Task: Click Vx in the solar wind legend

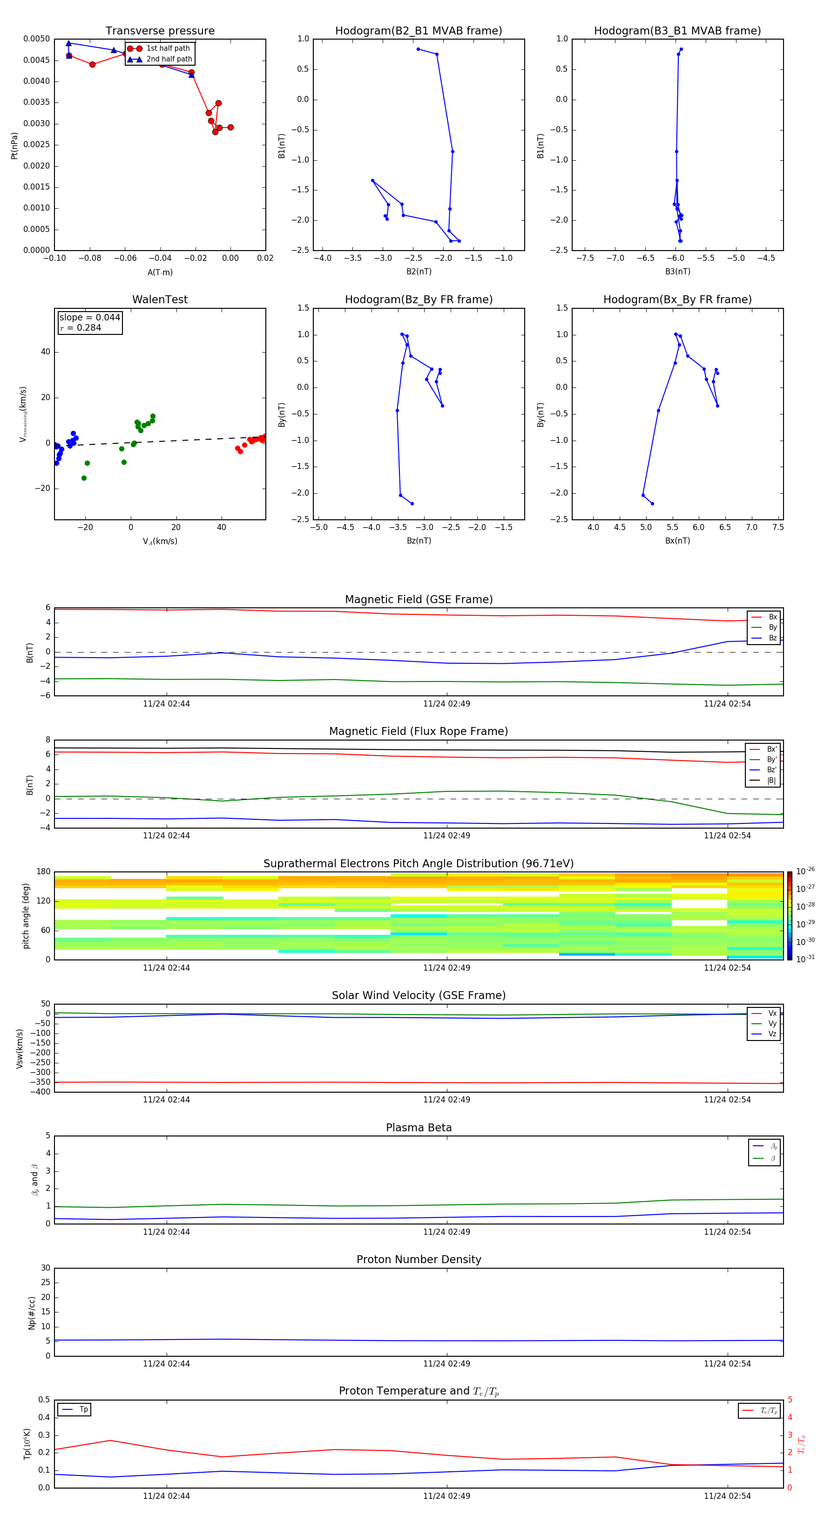Action: 764,1014
